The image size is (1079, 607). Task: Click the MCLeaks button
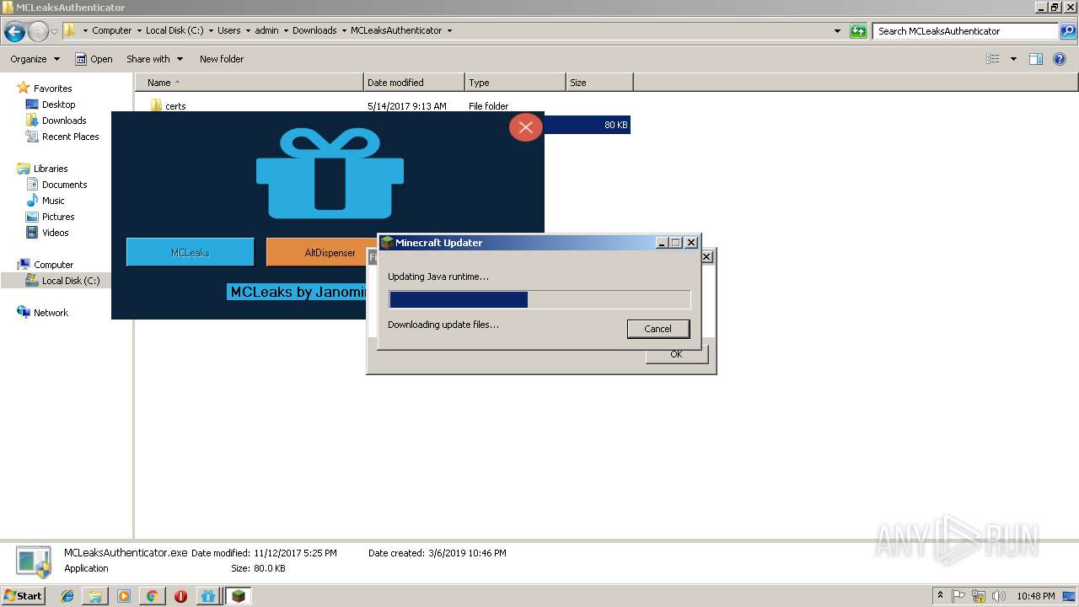pos(190,252)
